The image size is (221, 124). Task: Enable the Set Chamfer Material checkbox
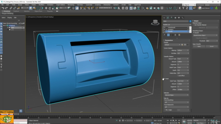pyautogui.click(x=194, y=25)
